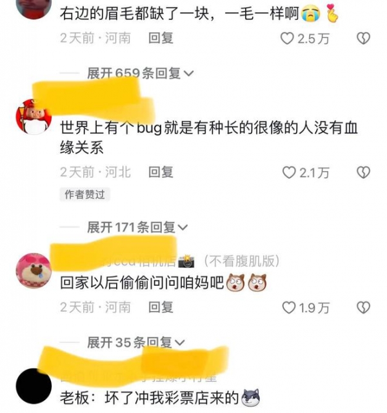387x413 pixels.
Task: Open the pink strawberry bear avatar
Action: (34, 271)
